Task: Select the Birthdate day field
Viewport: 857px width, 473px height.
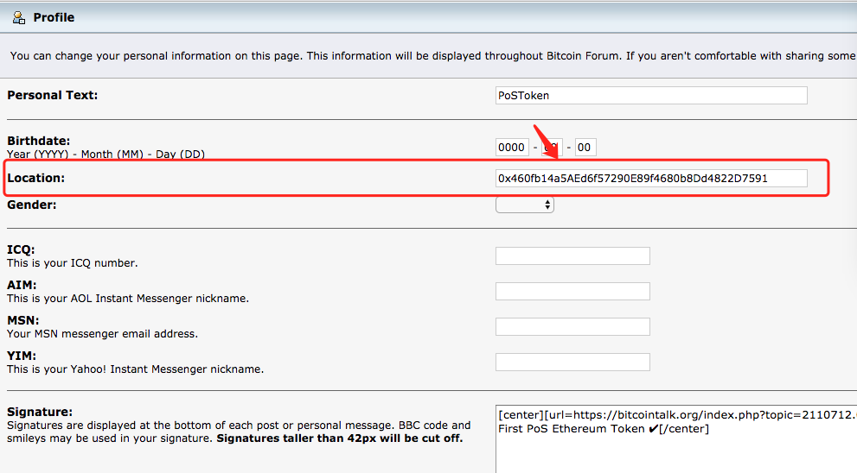Action: (585, 148)
